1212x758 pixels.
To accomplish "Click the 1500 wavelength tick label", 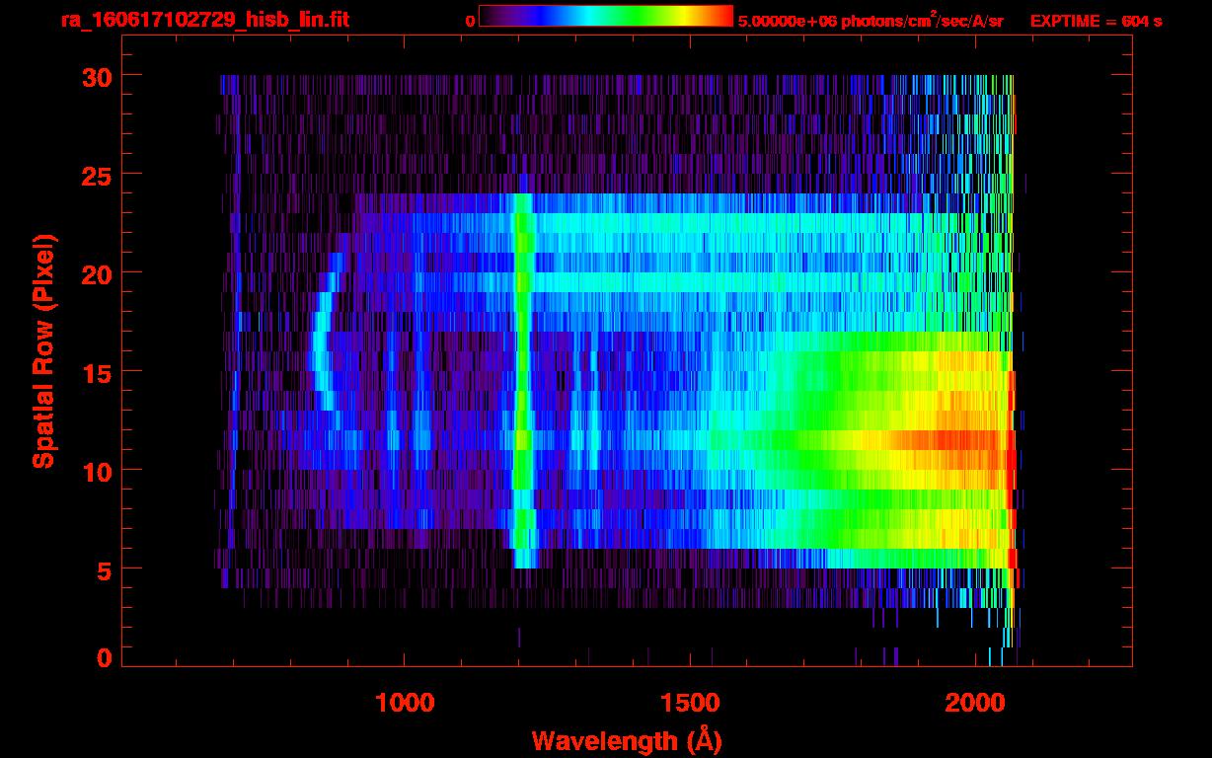I will click(689, 703).
